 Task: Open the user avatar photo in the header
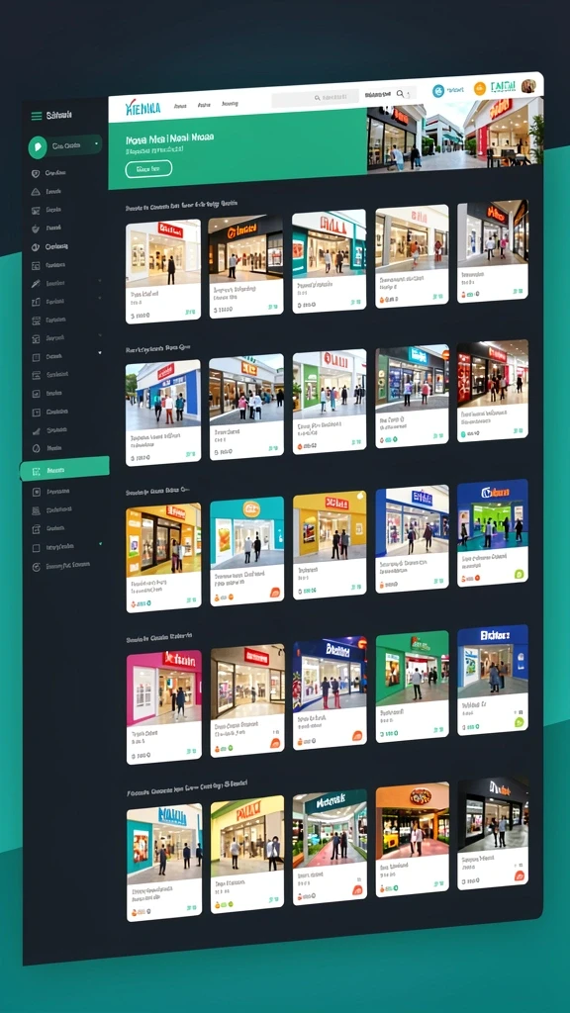pos(528,86)
